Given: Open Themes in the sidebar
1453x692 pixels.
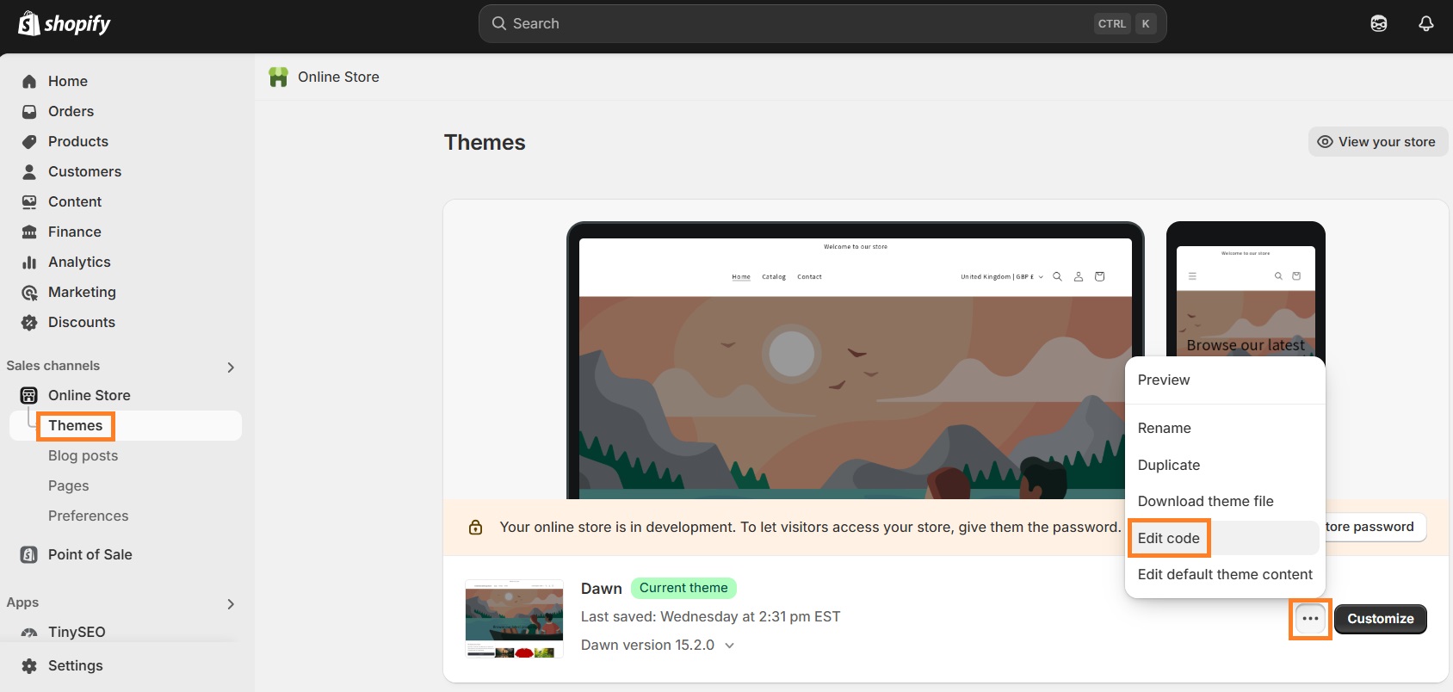Looking at the screenshot, I should 126,425.
